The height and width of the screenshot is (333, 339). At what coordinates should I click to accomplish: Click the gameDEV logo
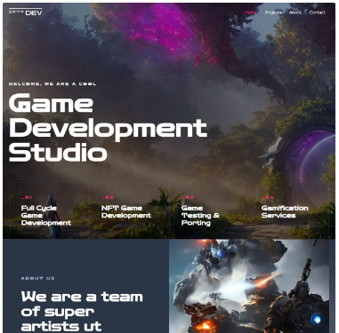pyautogui.click(x=25, y=12)
